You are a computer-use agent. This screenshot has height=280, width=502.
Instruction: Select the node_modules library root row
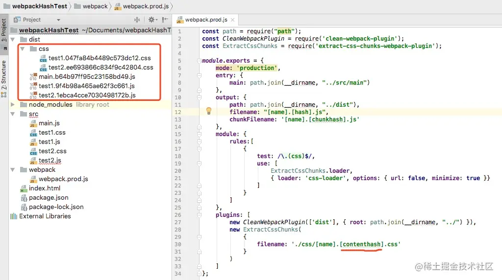pos(91,105)
